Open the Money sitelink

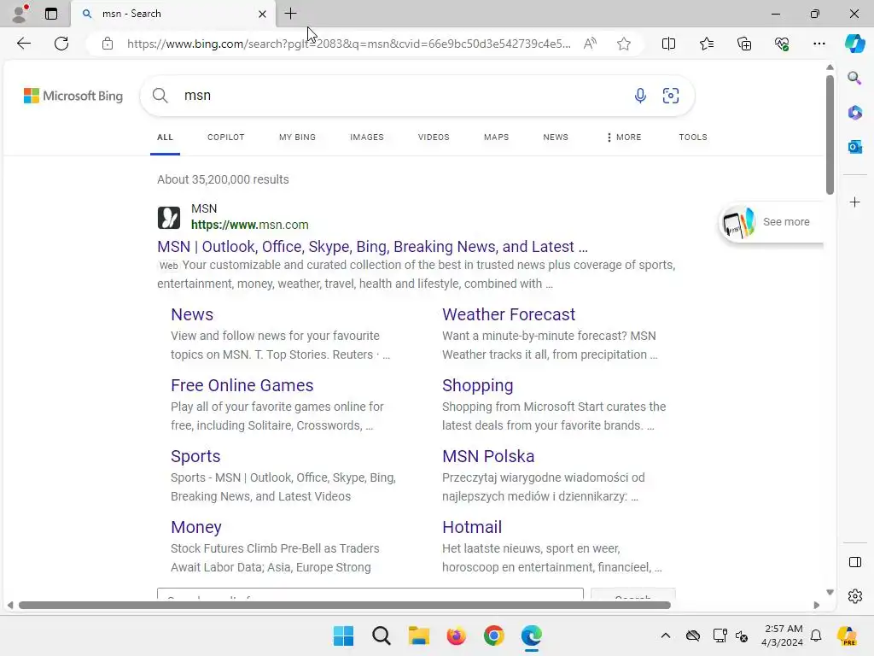pos(196,527)
